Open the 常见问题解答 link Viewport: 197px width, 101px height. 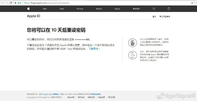coord(165,17)
